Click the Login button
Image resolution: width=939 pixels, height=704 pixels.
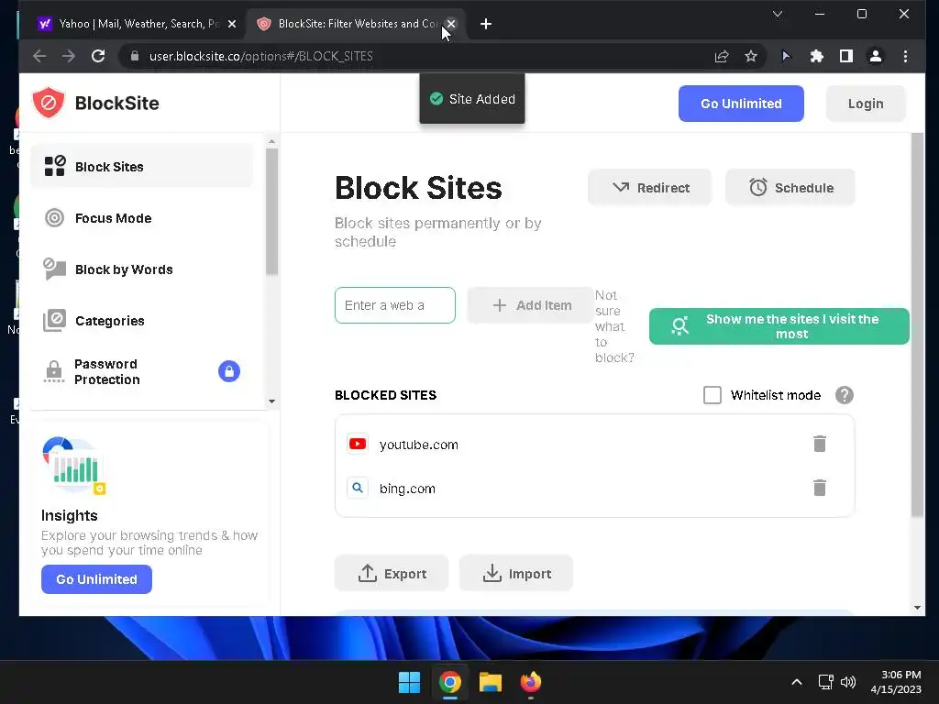(866, 104)
